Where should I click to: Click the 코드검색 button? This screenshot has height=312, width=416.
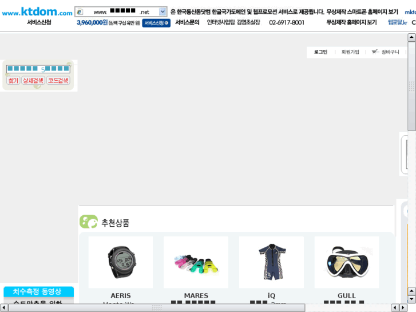point(58,81)
